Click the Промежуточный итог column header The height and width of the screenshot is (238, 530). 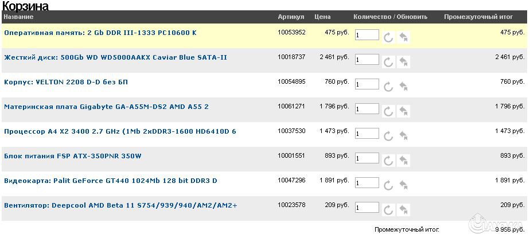click(478, 17)
